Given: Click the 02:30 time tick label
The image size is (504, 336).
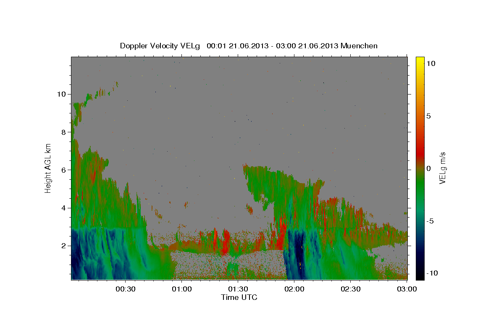Looking at the screenshot, I should coord(351,289).
